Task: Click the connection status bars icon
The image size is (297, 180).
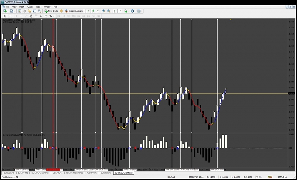Action: tap(270, 177)
